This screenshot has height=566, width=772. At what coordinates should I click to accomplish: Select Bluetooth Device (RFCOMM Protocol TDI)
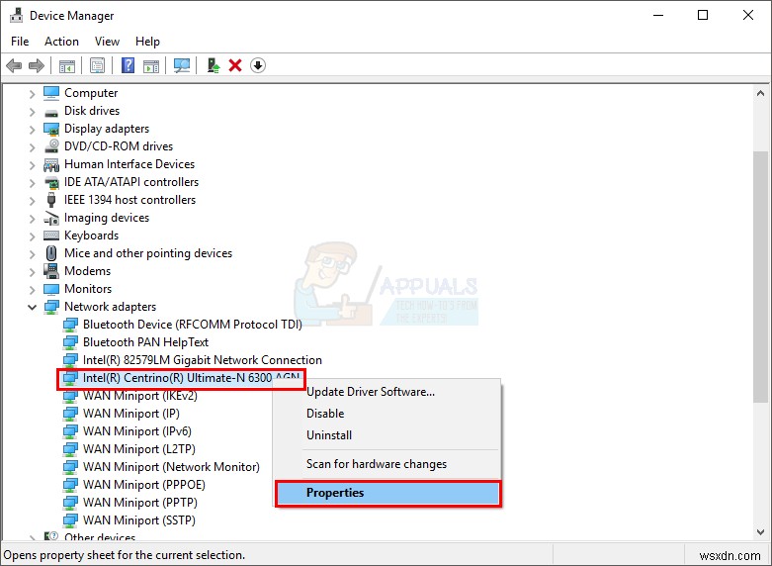pos(193,325)
